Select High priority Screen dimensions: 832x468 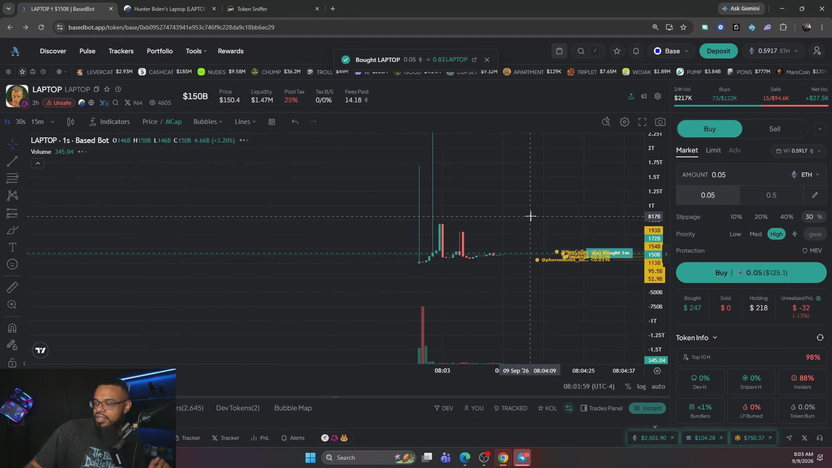776,234
